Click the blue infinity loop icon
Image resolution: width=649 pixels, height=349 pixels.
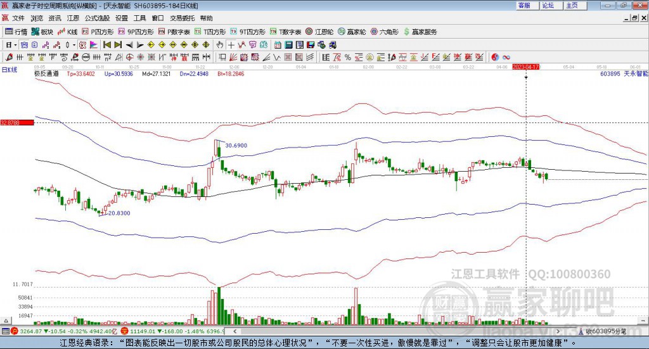click(506, 57)
